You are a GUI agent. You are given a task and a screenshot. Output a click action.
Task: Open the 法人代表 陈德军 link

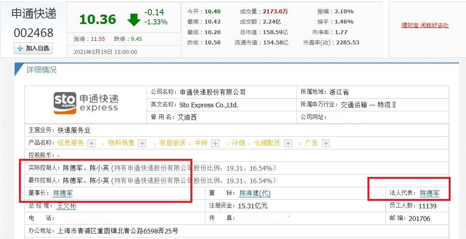pos(429,193)
